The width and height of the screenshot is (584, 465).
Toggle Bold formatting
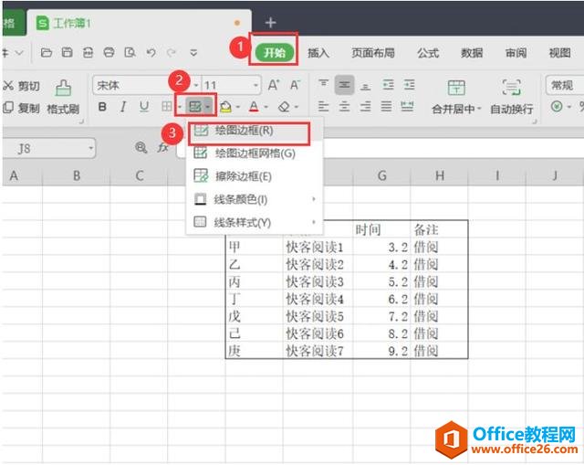click(x=102, y=107)
